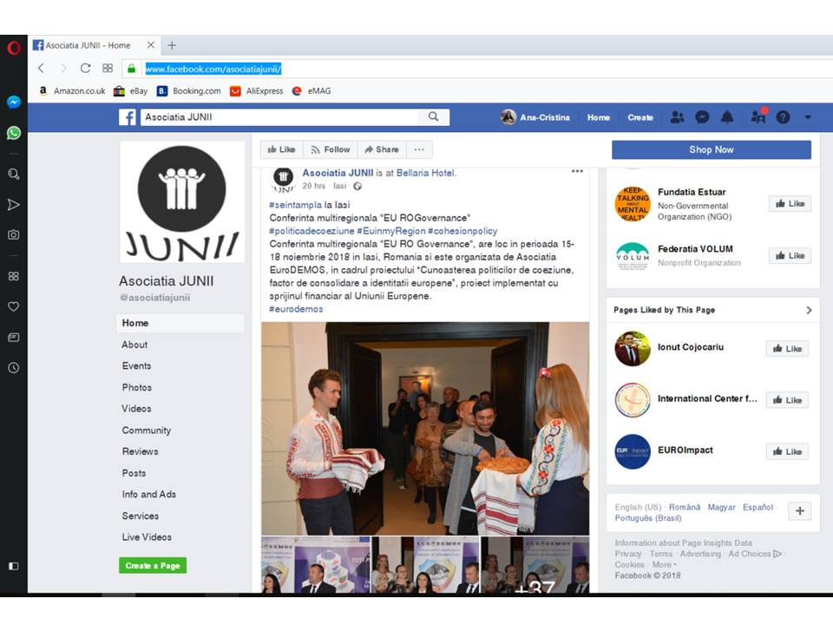The height and width of the screenshot is (625, 833).
Task: Expand Facebook account dropdown arrow
Action: (808, 117)
